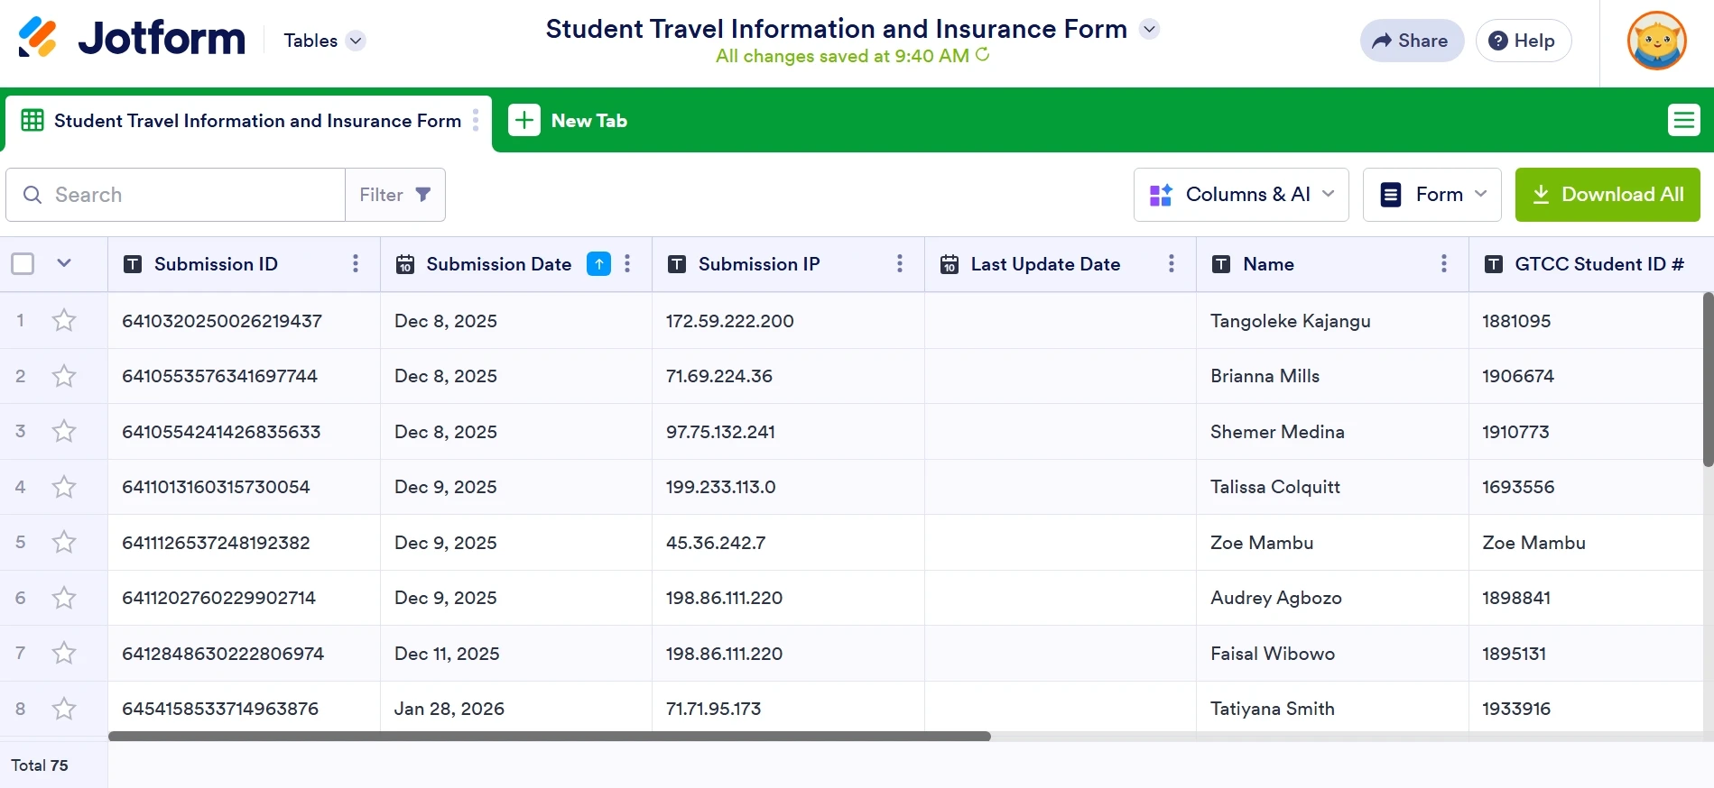Select name cell Faisal Wibowo

click(x=1332, y=654)
